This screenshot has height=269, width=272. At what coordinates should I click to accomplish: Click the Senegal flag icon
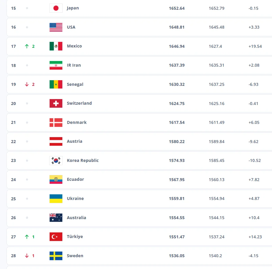pos(56,84)
